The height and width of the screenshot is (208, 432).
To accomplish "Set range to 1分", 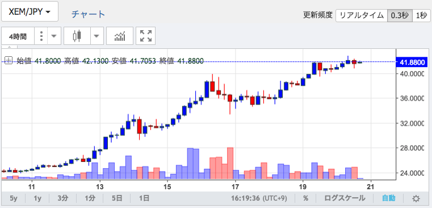I will [x=90, y=198].
